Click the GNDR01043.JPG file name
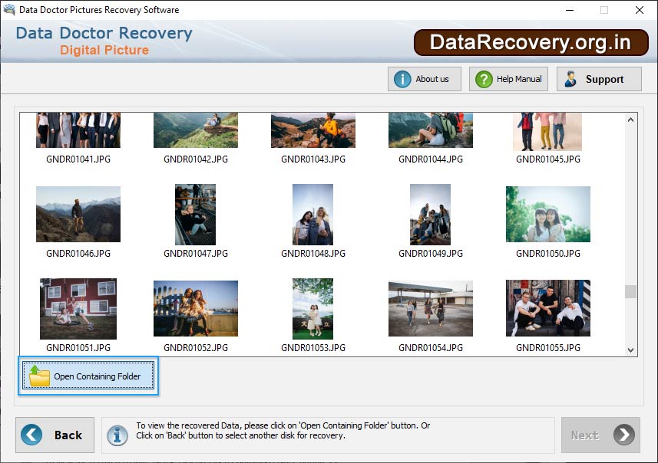This screenshot has width=658, height=463. tap(313, 159)
